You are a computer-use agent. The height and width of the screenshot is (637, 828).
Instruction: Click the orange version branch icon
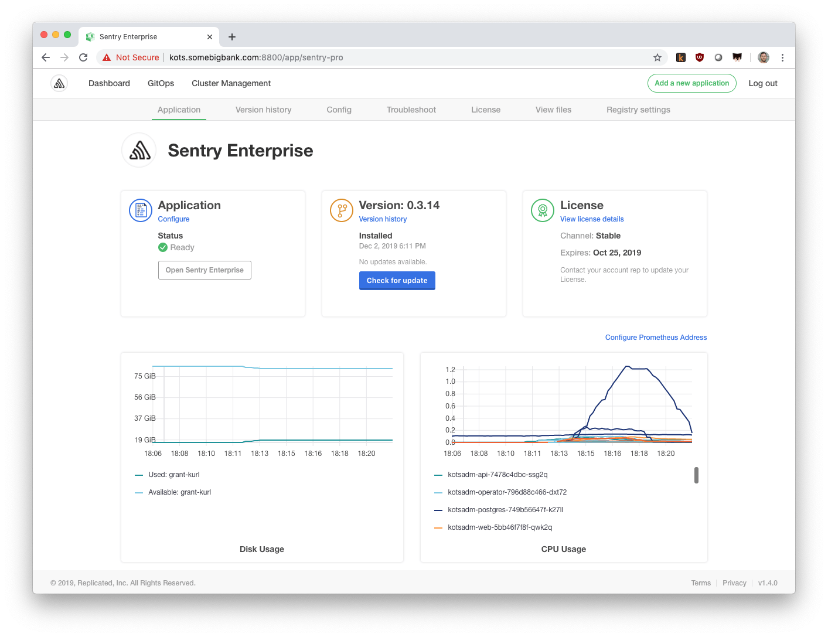[x=342, y=210]
